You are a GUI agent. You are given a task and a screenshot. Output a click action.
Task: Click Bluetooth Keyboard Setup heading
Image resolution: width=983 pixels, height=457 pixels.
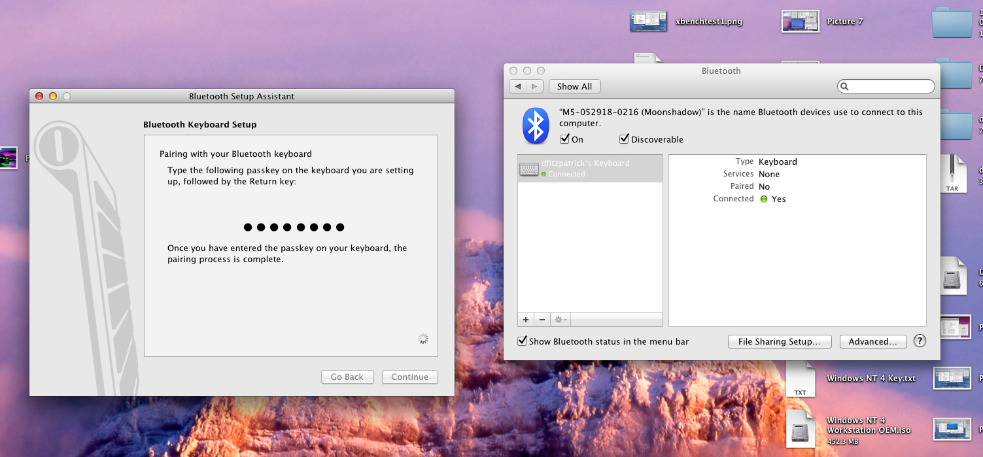click(199, 124)
